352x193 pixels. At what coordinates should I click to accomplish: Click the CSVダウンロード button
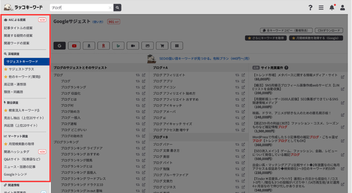[329, 30]
